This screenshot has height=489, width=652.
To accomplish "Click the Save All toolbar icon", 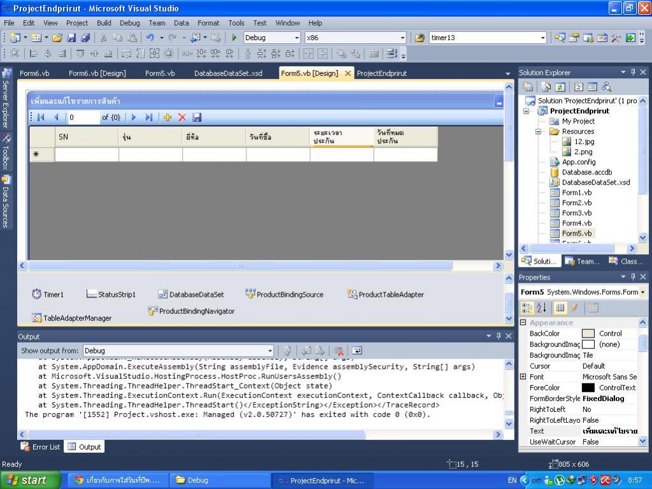I will coord(85,38).
